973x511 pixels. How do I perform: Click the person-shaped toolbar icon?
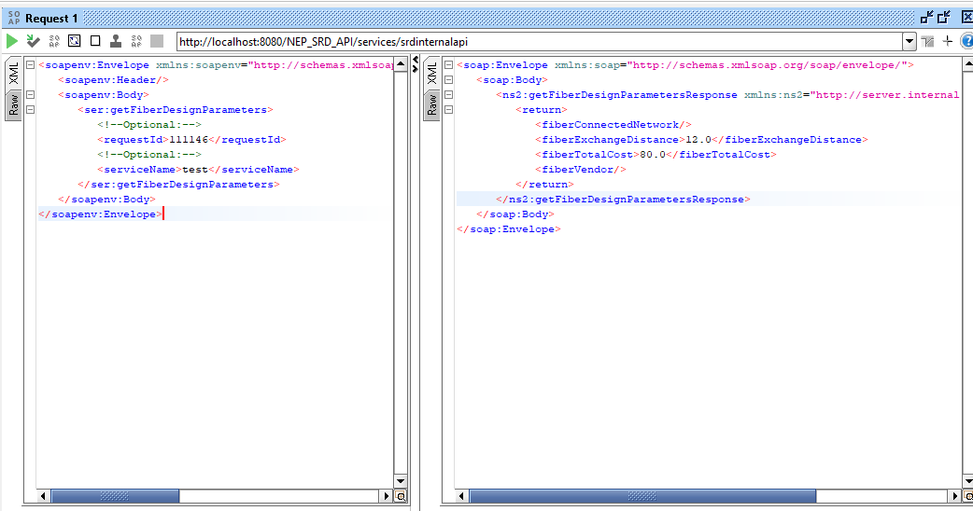pyautogui.click(x=115, y=41)
